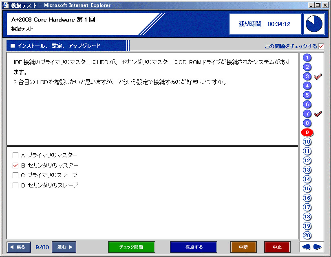This screenshot has height=257, width=331.
Task: Open question 15 from the side list
Action: [307, 189]
